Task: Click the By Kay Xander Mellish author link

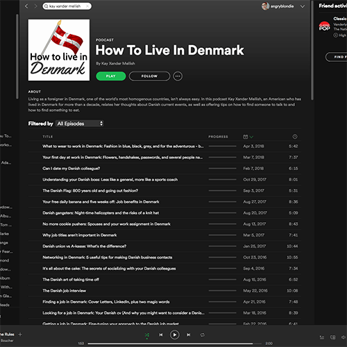Action: [115, 63]
